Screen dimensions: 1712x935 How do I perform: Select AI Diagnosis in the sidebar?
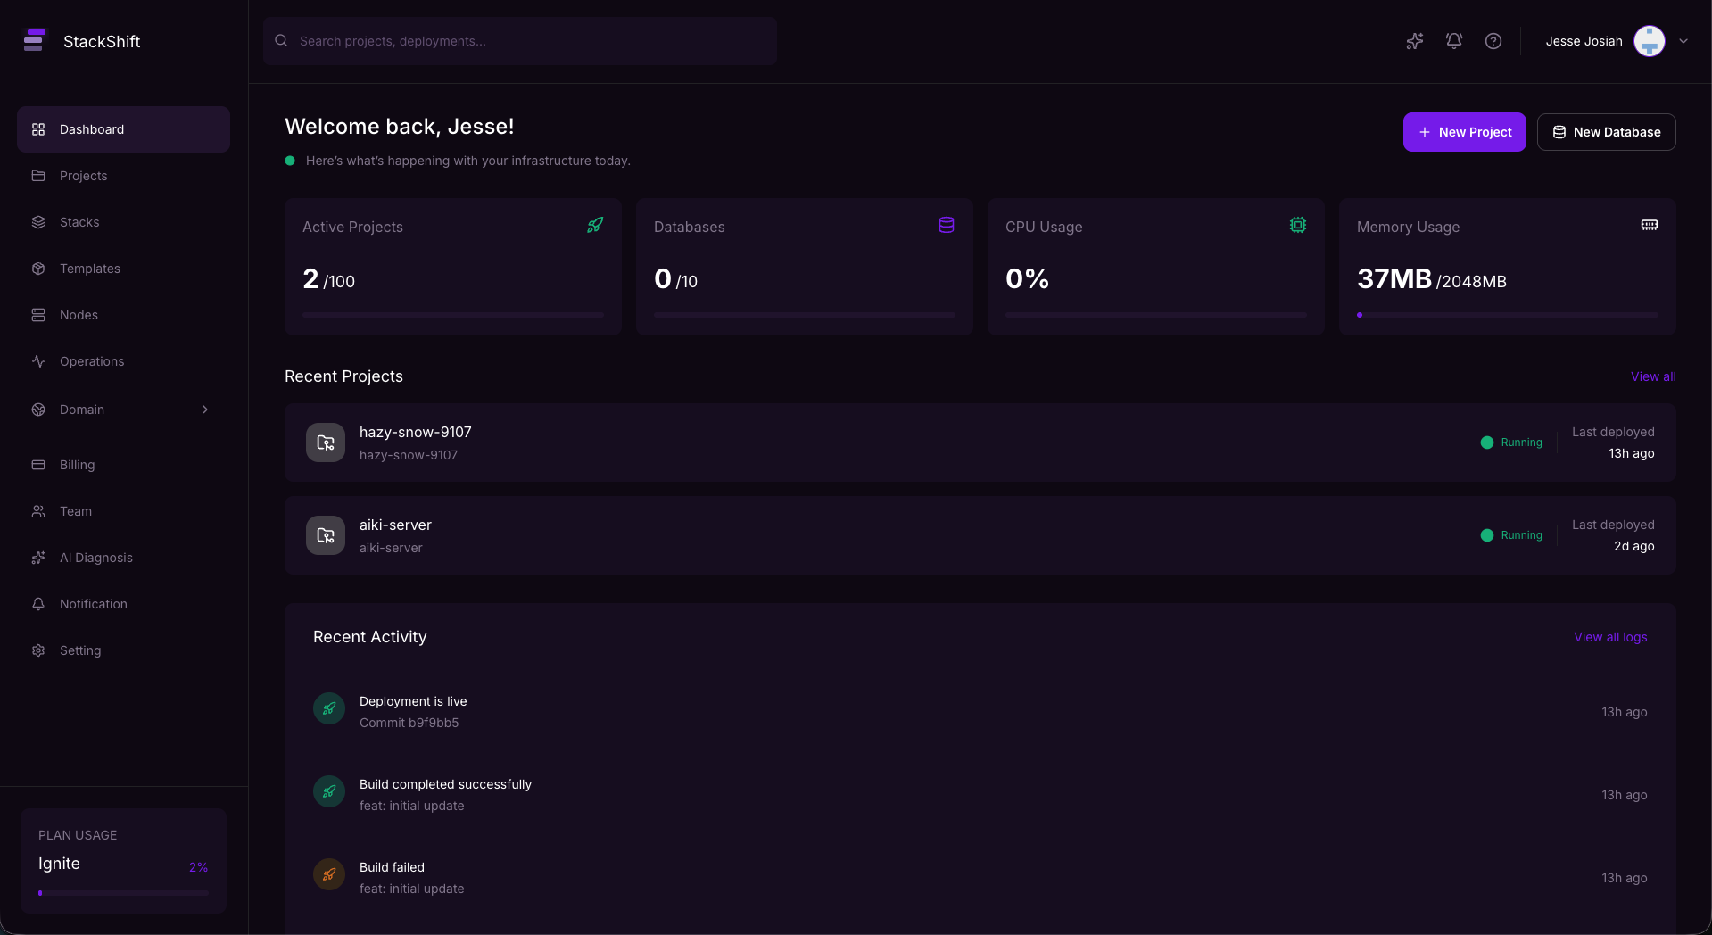(96, 558)
